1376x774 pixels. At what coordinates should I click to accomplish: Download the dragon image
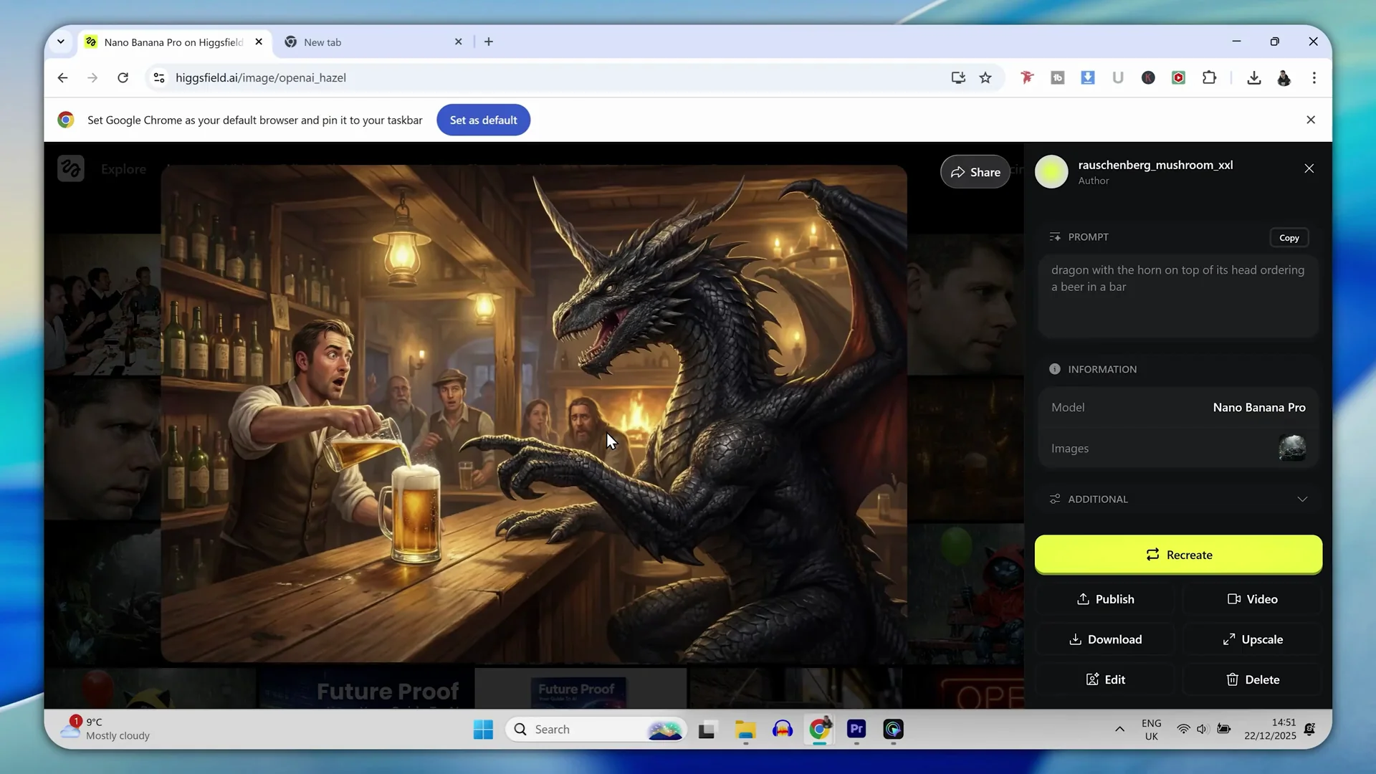pyautogui.click(x=1105, y=639)
